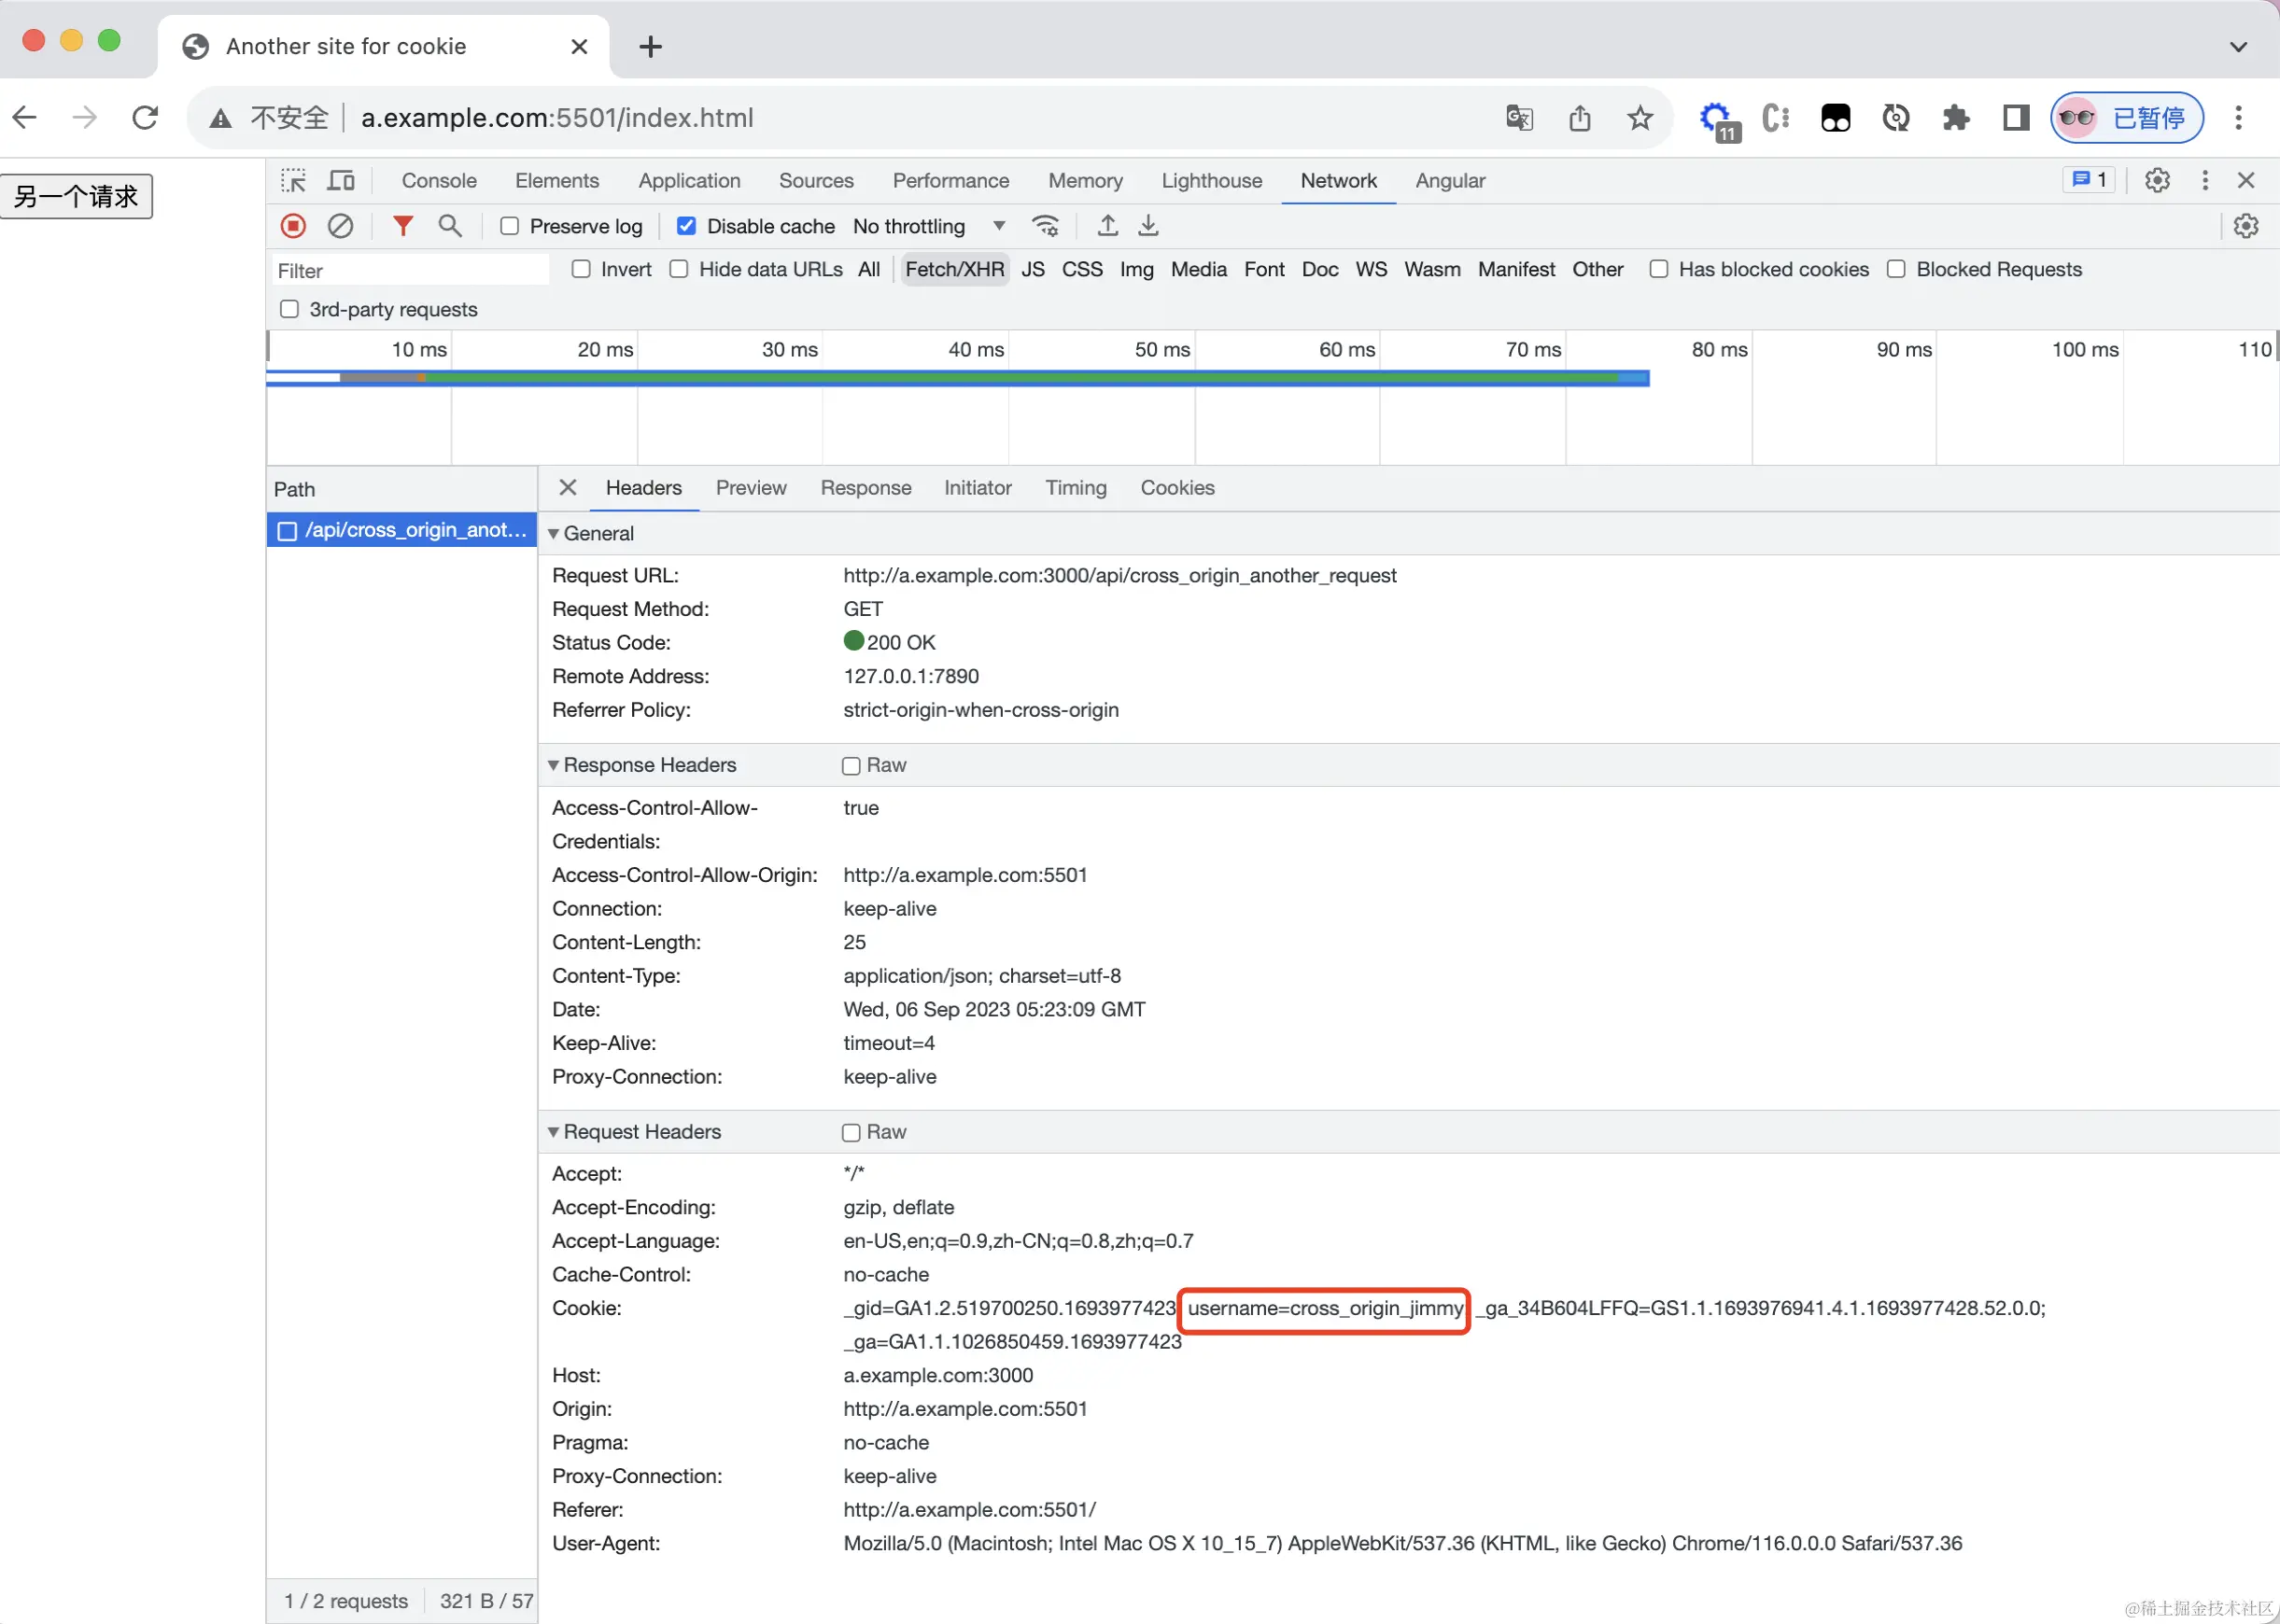Viewport: 2280px width, 1624px height.
Task: Clear the network log with the clear icon
Action: (x=340, y=226)
